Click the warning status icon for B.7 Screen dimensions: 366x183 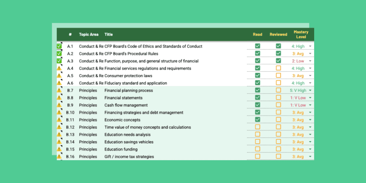coord(59,90)
